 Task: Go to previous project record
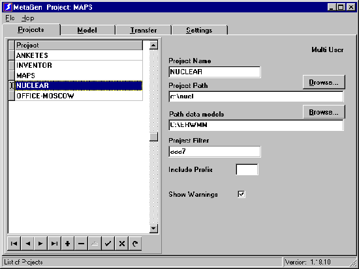coord(27,244)
